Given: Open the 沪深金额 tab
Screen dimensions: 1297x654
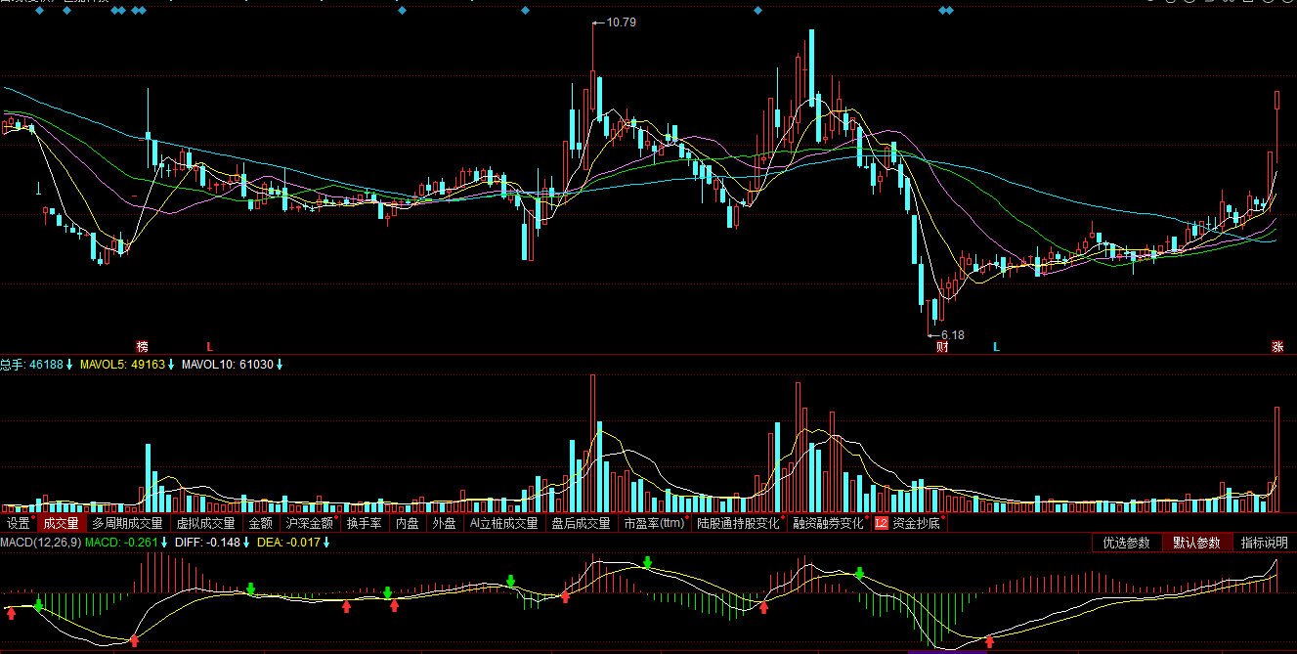Looking at the screenshot, I should [x=310, y=524].
